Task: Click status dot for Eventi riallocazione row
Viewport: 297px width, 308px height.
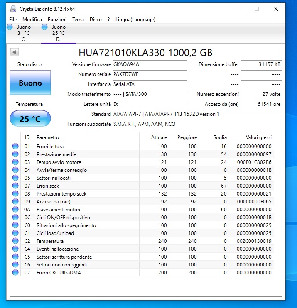Action: click(x=15, y=249)
